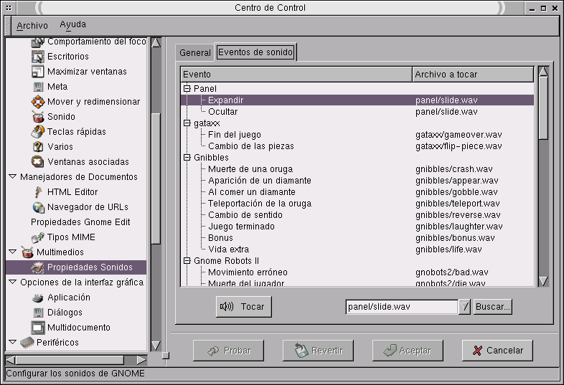Image resolution: width=564 pixels, height=385 pixels.
Task: Collapse the Periféricos section
Action: click(x=13, y=342)
